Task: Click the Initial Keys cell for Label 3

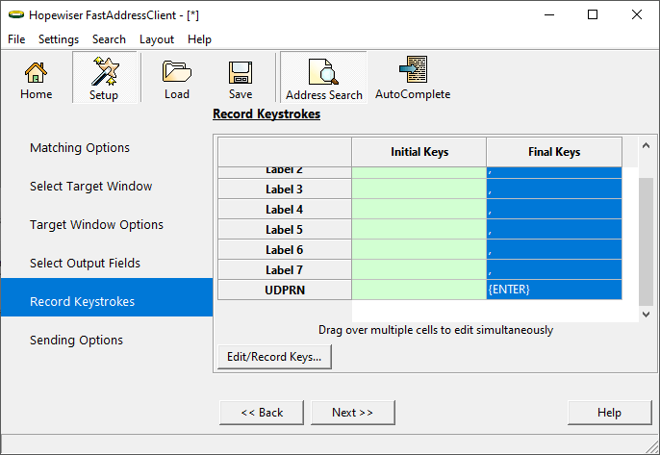Action: point(419,189)
